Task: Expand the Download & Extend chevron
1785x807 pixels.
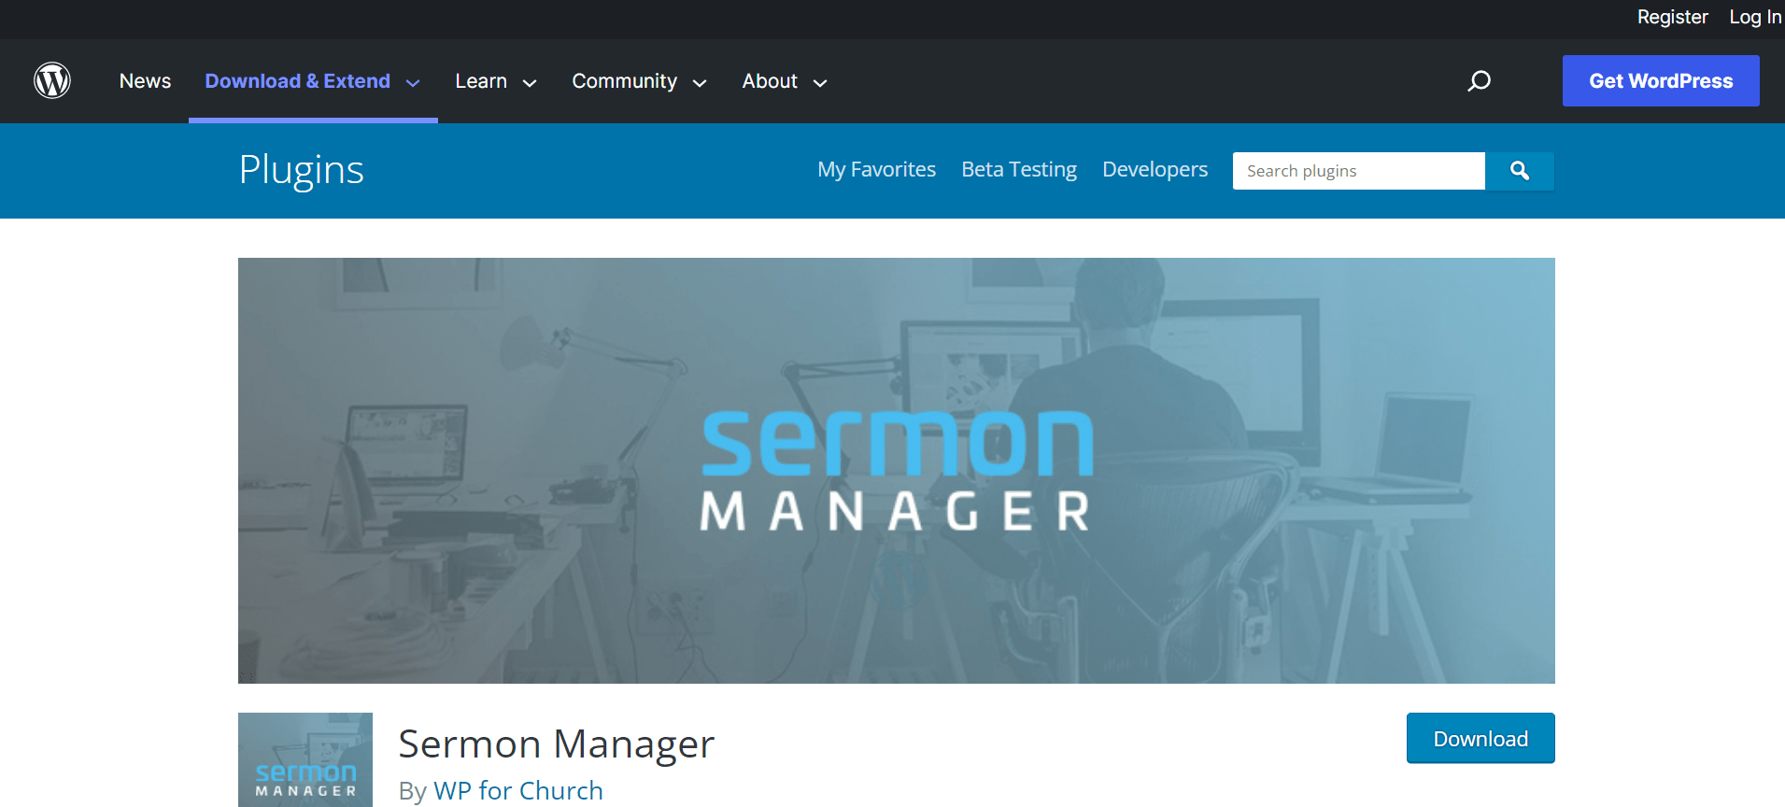Action: tap(413, 83)
